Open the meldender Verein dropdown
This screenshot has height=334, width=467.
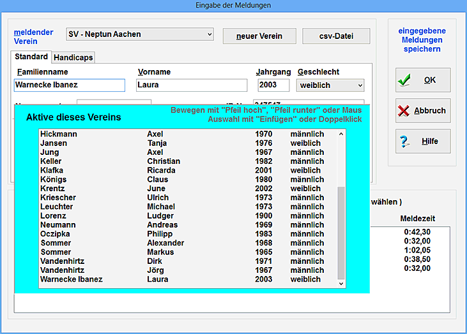coord(210,34)
